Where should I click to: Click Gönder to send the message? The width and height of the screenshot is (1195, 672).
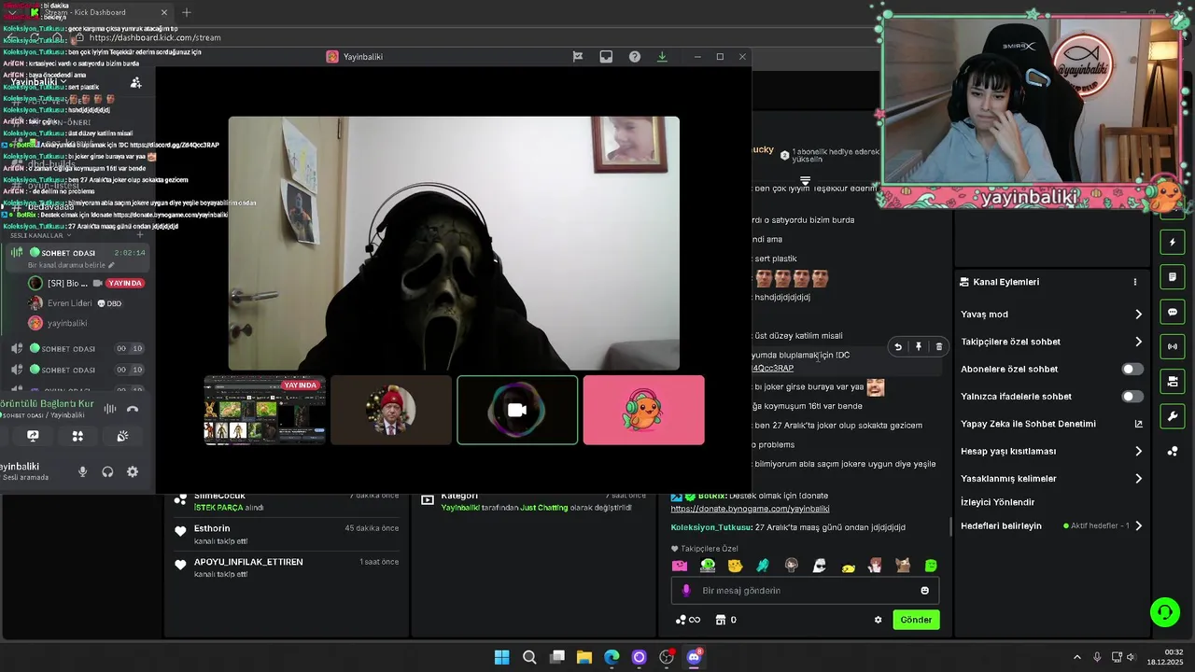pyautogui.click(x=916, y=620)
